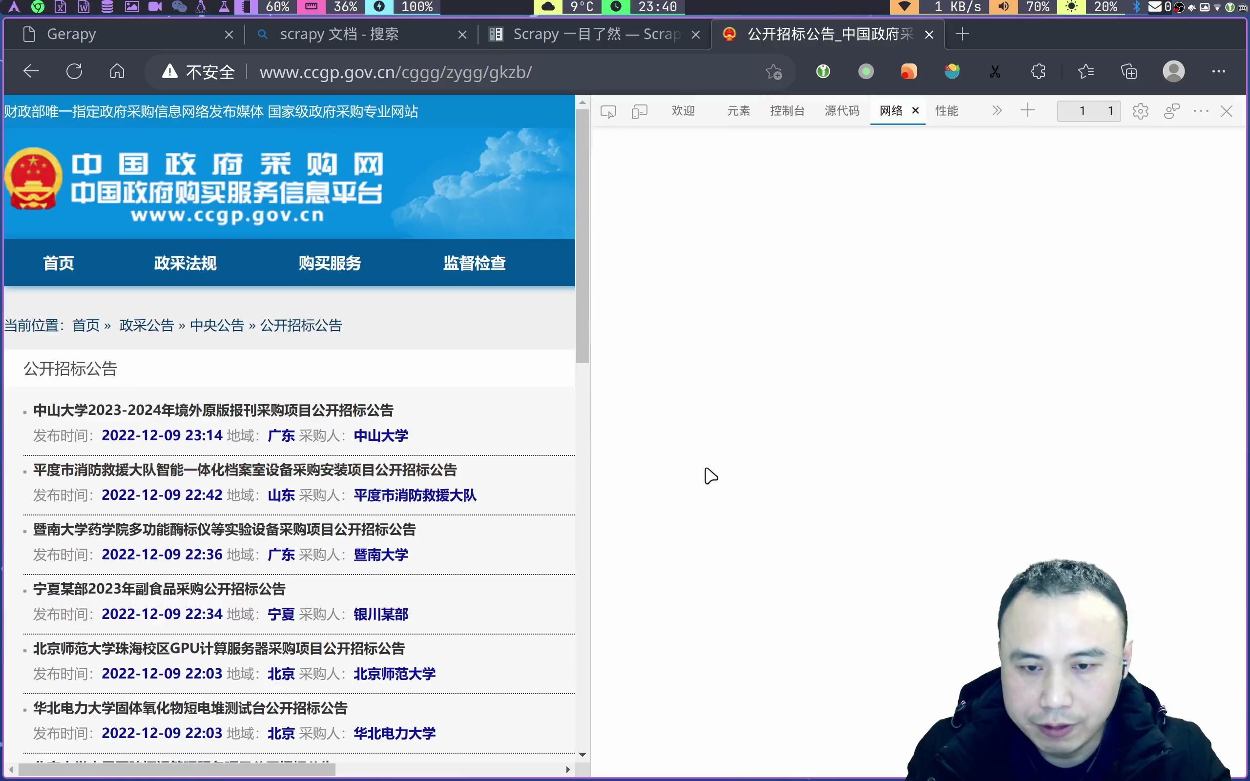Click 首页 breadcrumb link
This screenshot has height=781, width=1250.
pos(86,326)
